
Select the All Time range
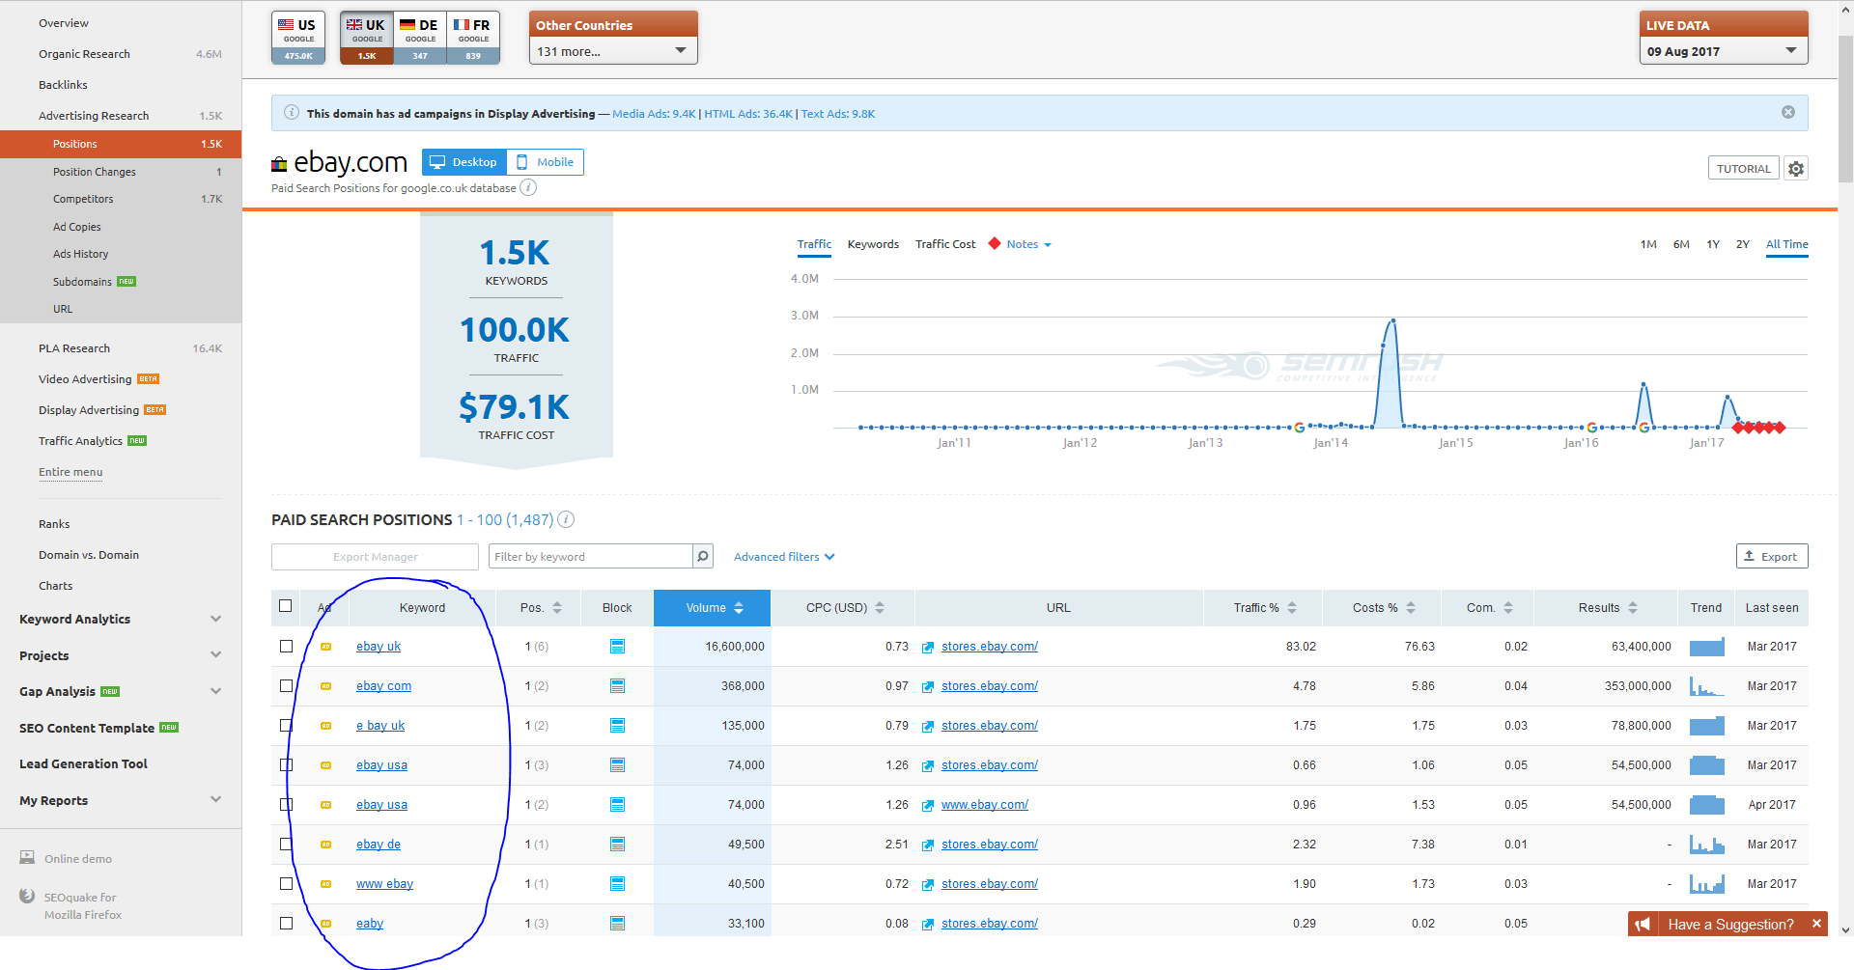1787,244
